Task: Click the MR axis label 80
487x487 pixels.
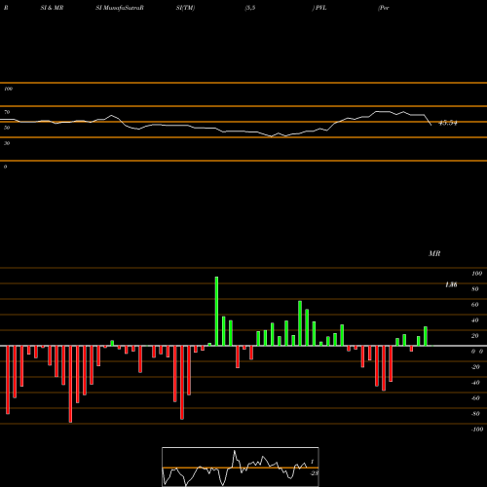Action: (475, 289)
